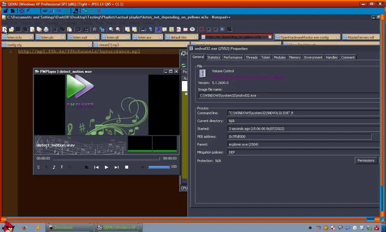Switch to Performance tab in Properties
Image resolution: width=386 pixels, height=232 pixels.
coord(233,57)
